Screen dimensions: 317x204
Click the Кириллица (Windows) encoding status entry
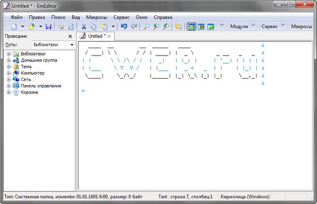245,197
